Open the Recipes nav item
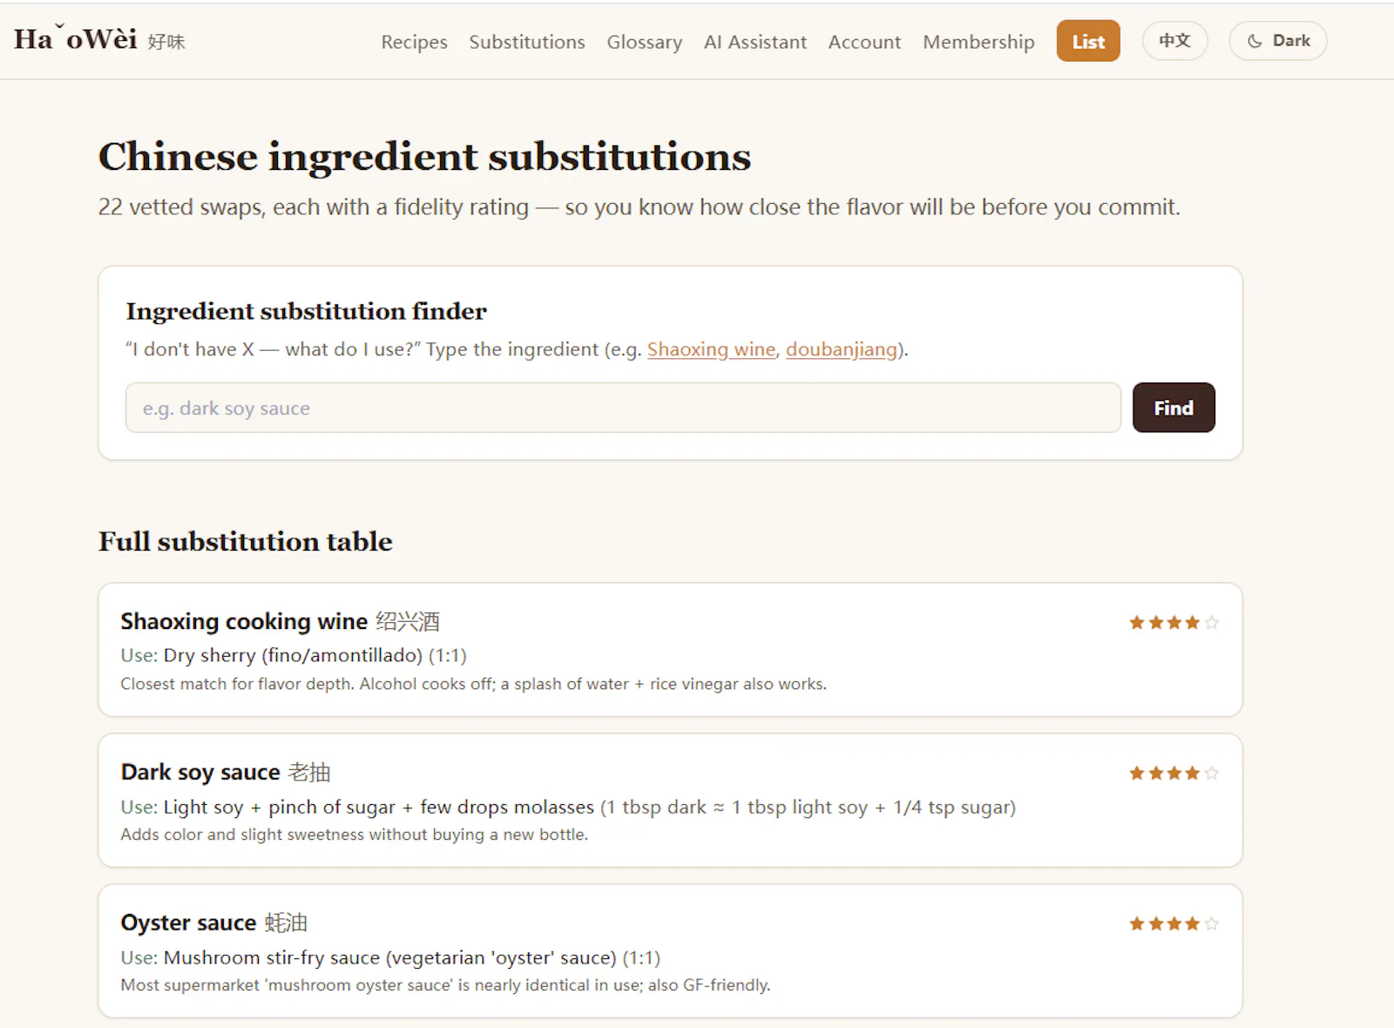This screenshot has width=1394, height=1028. [414, 42]
